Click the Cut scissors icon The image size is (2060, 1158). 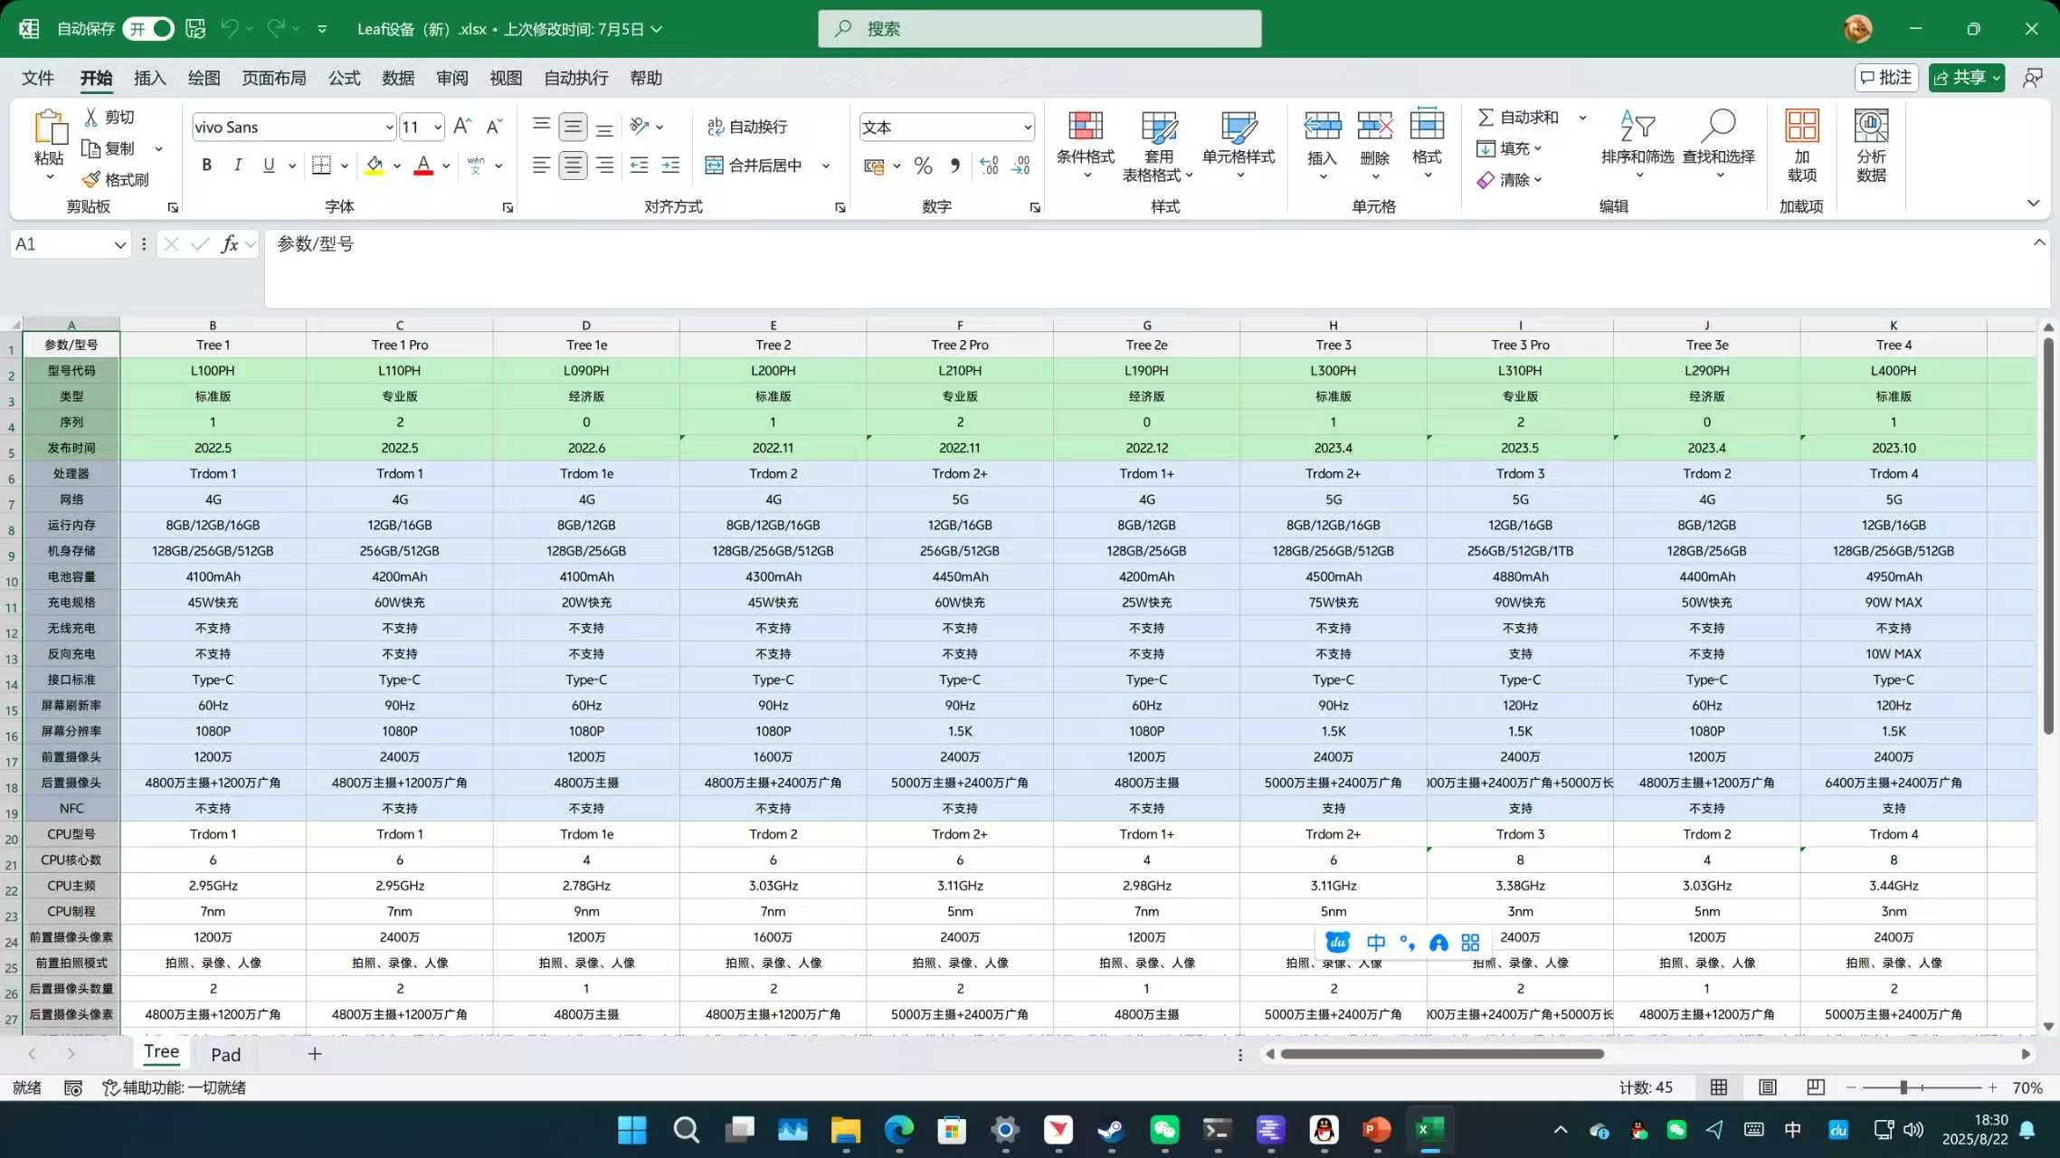[x=91, y=118]
